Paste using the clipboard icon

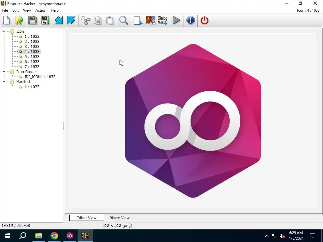click(x=110, y=20)
